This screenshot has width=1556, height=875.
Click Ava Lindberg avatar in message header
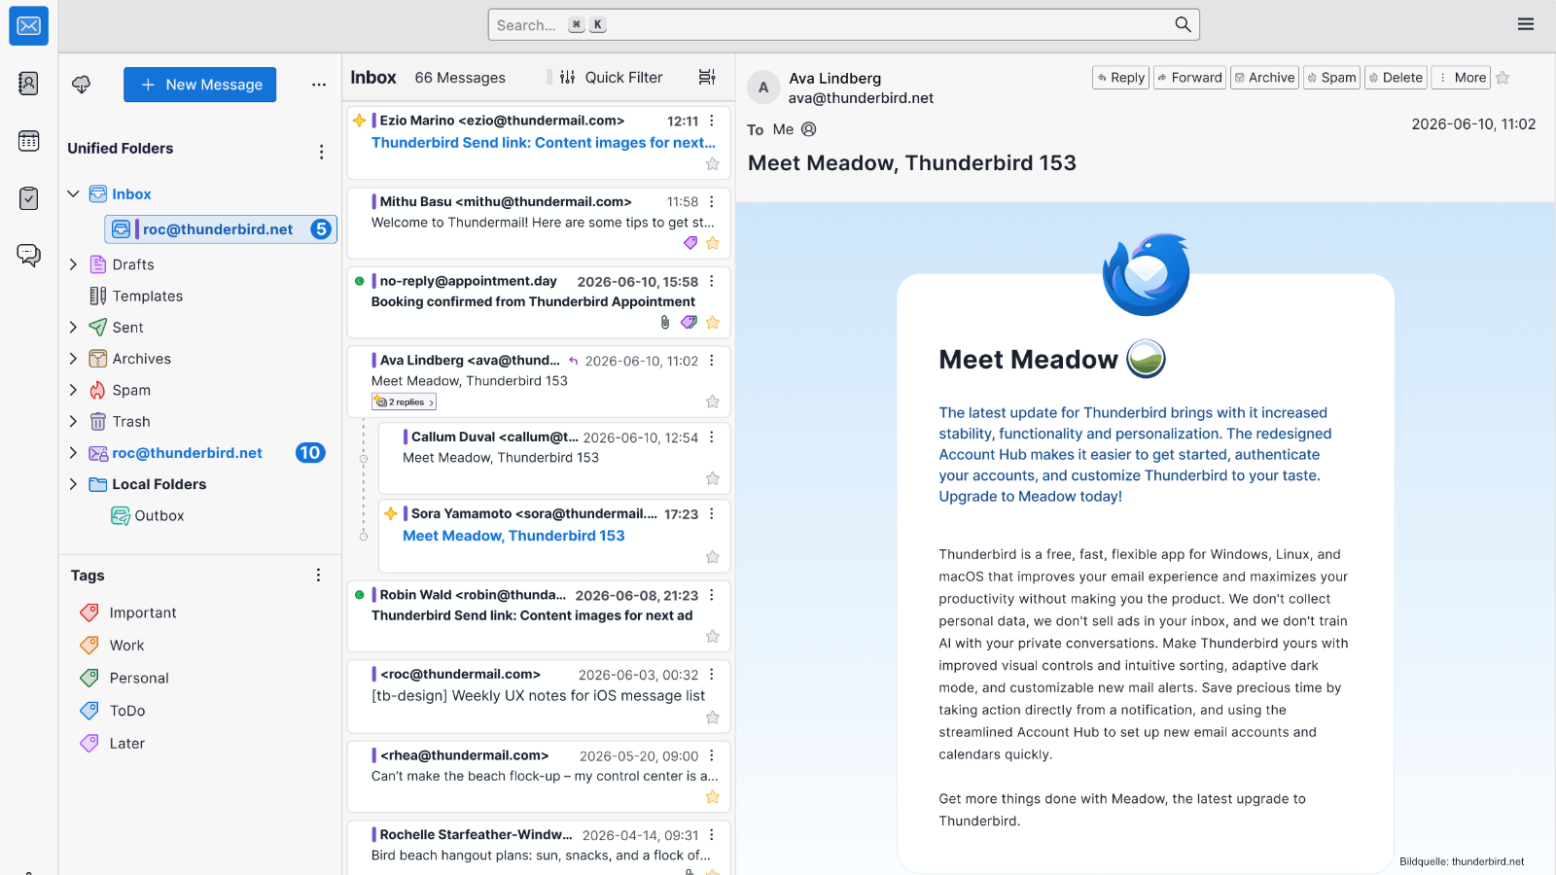(763, 87)
